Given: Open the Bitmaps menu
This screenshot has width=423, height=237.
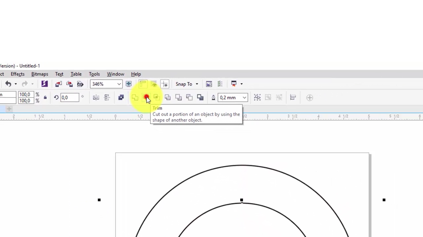Looking at the screenshot, I should coord(40,74).
